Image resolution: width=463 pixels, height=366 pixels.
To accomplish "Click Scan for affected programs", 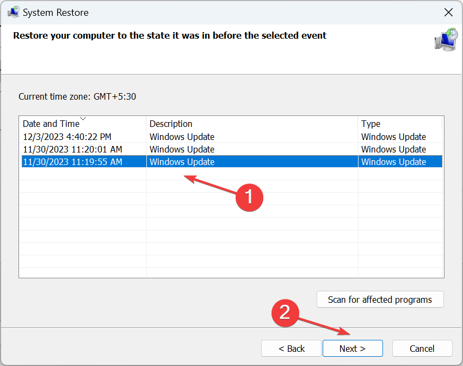I will (x=380, y=300).
